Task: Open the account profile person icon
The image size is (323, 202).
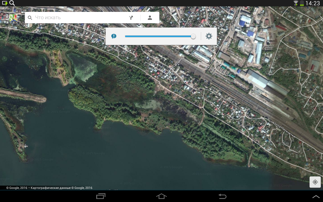Action: 150,18
